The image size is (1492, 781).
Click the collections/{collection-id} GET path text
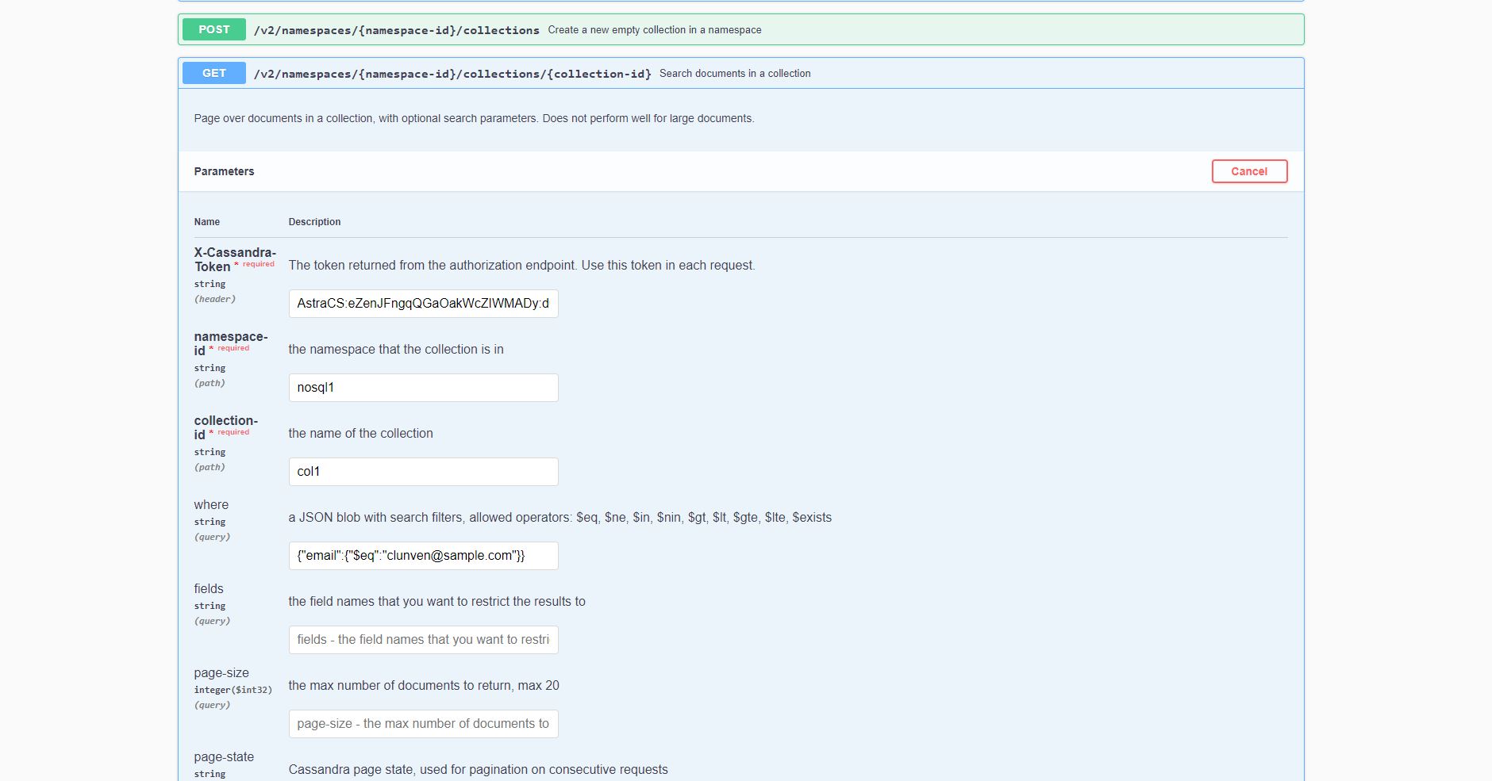452,74
